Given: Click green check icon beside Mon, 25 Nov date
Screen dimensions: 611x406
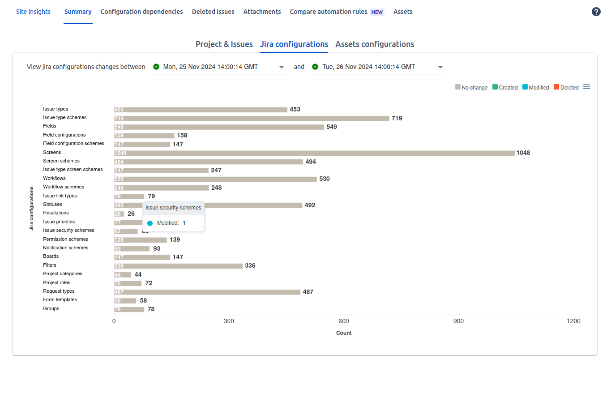Looking at the screenshot, I should pos(156,67).
